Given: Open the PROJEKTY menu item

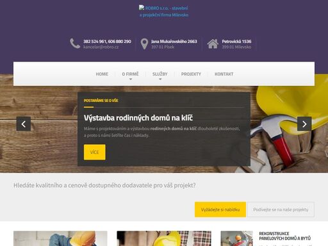Looking at the screenshot, I should tap(191, 74).
